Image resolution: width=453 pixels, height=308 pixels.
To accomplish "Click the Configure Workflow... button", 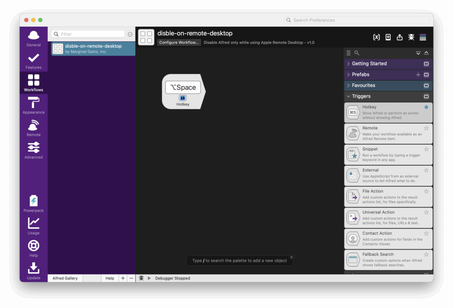I will [179, 42].
